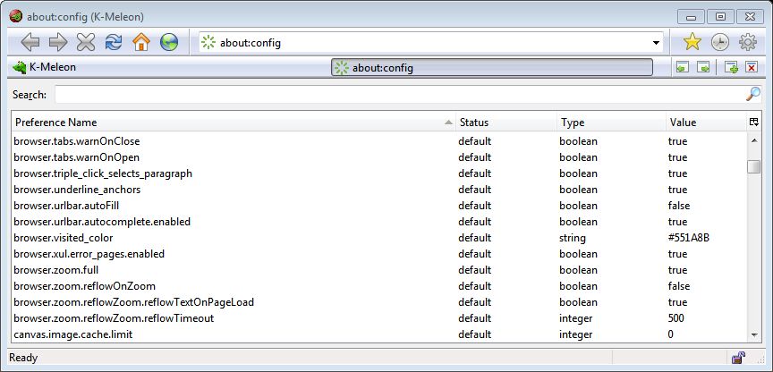773x372 pixels.
Task: Click the about:config address field
Action: (433, 43)
